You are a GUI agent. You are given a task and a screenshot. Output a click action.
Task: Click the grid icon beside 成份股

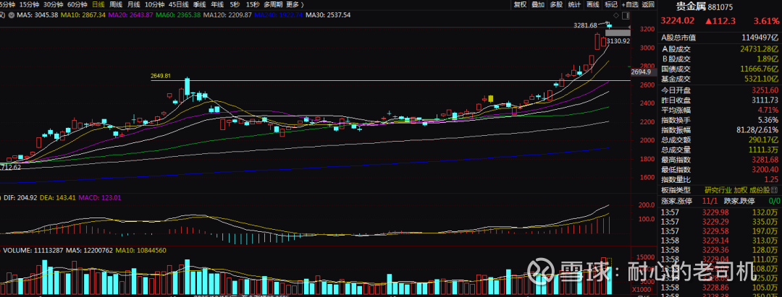pos(775,190)
